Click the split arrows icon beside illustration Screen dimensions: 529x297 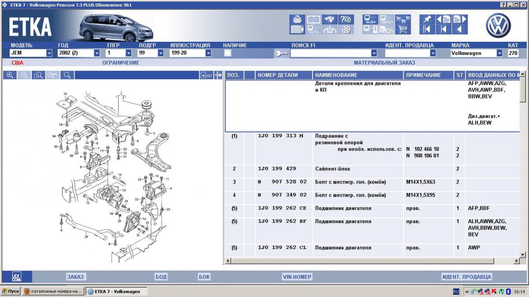[x=218, y=75]
